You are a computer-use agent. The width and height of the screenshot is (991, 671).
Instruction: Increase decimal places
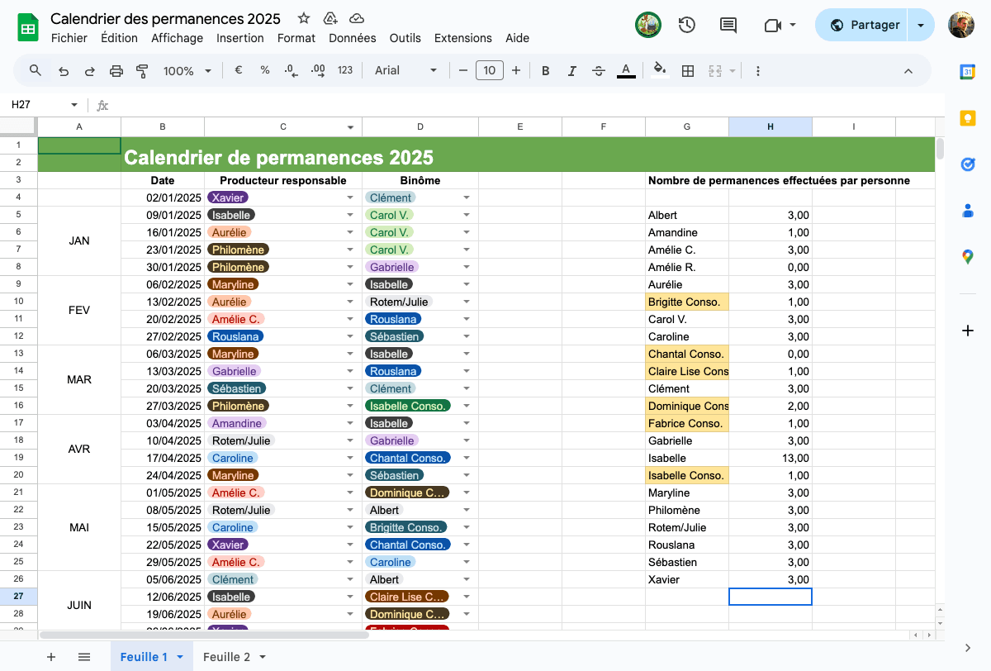click(318, 70)
